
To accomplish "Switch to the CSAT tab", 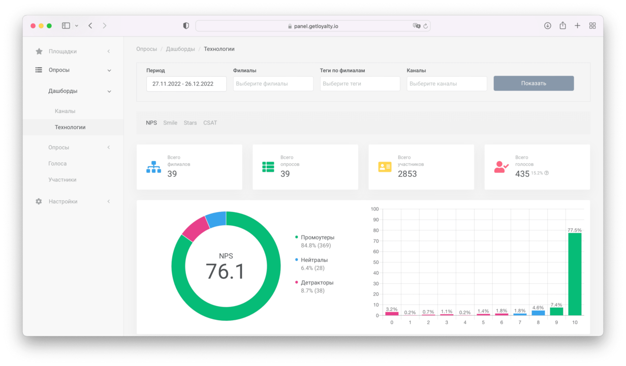I will [x=210, y=123].
